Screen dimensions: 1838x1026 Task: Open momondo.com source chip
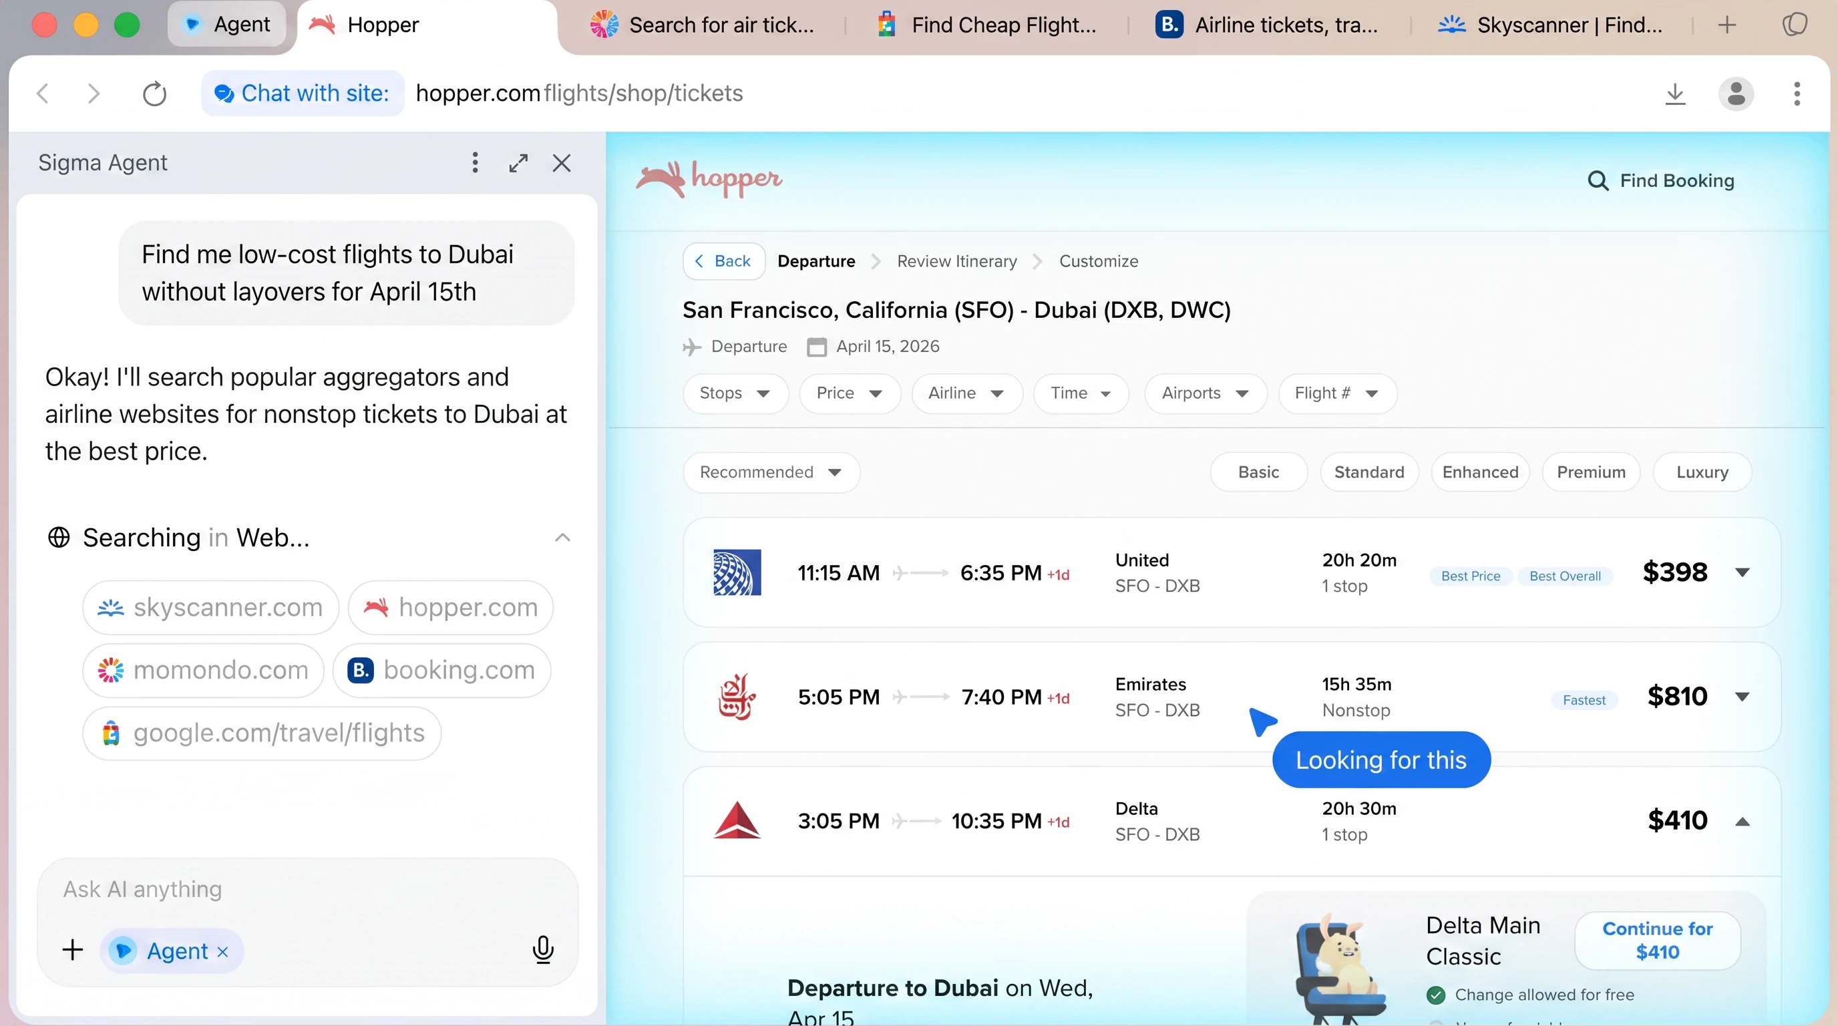(x=203, y=670)
